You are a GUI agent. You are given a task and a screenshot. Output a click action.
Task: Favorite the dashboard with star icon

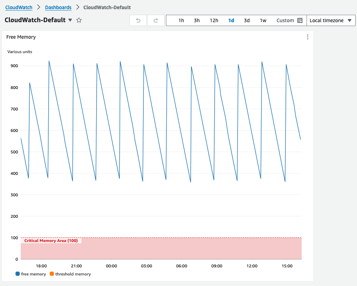point(79,20)
